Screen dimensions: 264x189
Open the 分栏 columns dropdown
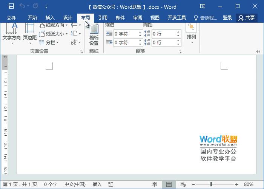(49, 42)
